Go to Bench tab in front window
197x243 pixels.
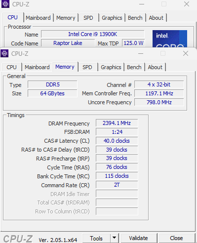pos(134,67)
